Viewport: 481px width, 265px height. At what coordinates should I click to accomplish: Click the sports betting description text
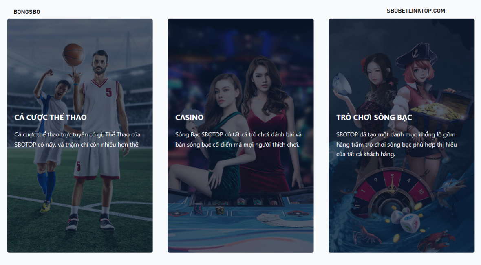click(77, 139)
